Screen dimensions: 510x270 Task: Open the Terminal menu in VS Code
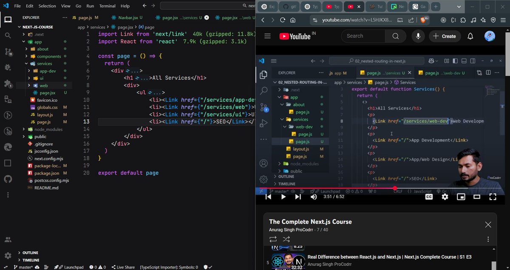[x=107, y=6]
